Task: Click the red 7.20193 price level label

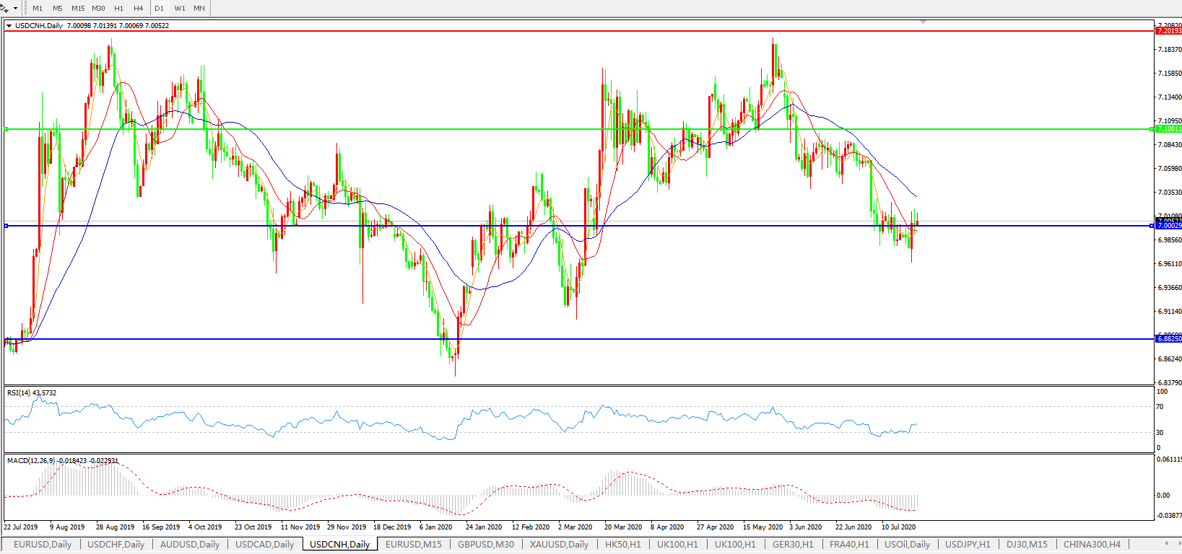Action: pyautogui.click(x=1168, y=31)
